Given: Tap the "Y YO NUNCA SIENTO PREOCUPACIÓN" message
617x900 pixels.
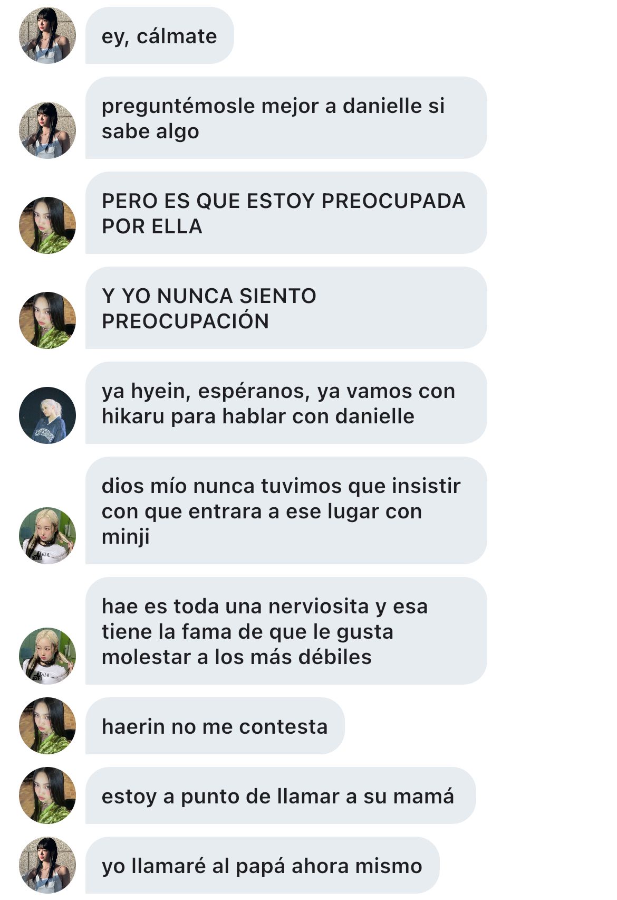Looking at the screenshot, I should point(286,308).
